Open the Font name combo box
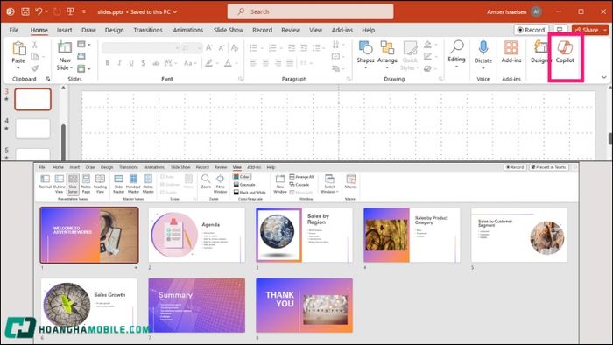613x345 pixels. [141, 47]
